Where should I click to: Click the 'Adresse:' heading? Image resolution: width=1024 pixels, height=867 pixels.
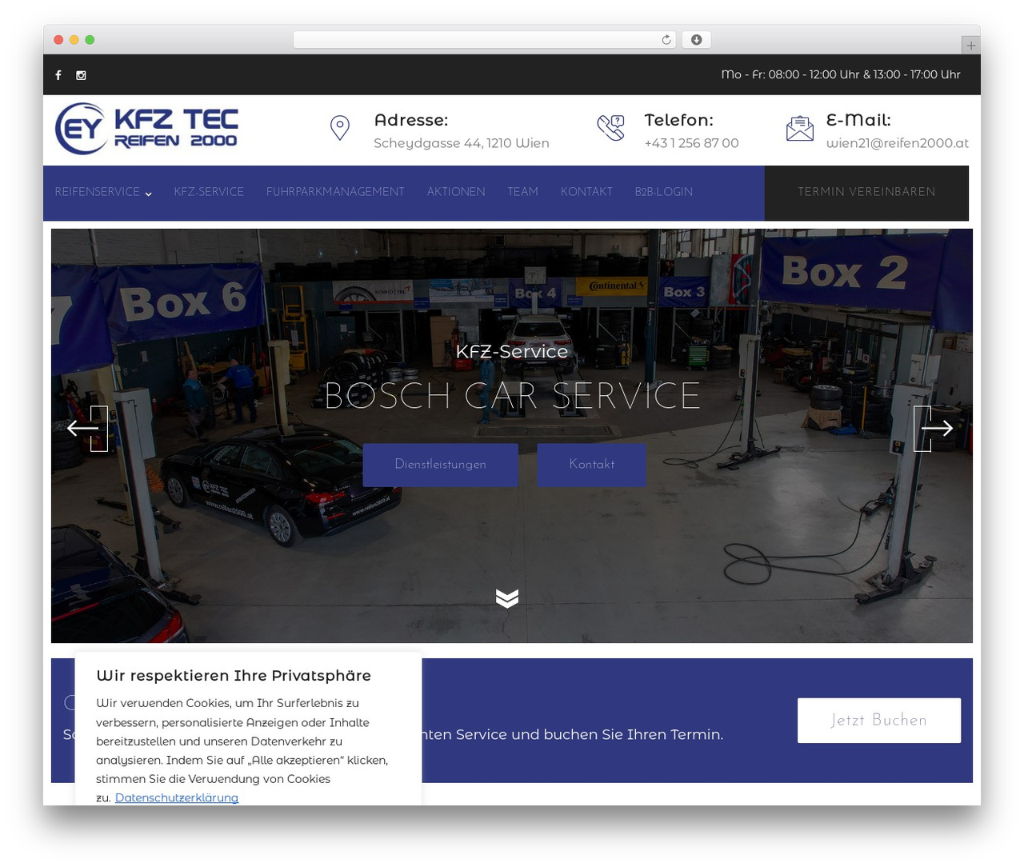click(x=411, y=120)
